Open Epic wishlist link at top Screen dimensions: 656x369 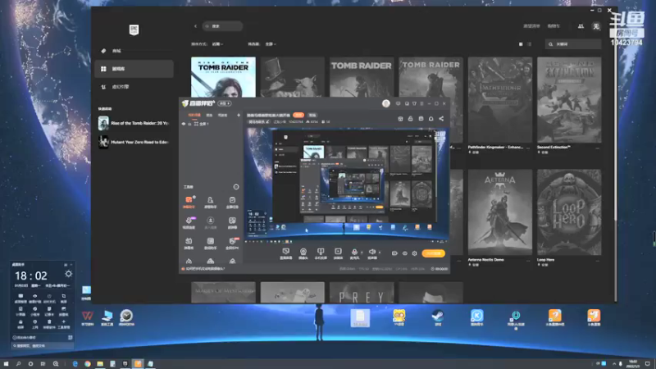(x=531, y=26)
